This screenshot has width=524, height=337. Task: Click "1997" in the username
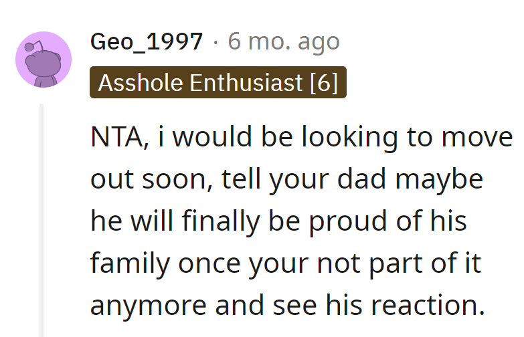[176, 41]
